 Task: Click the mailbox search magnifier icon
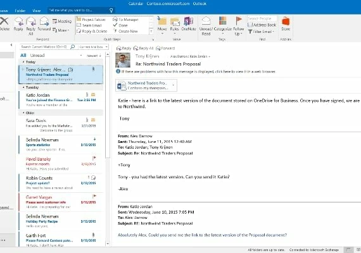tap(73, 47)
